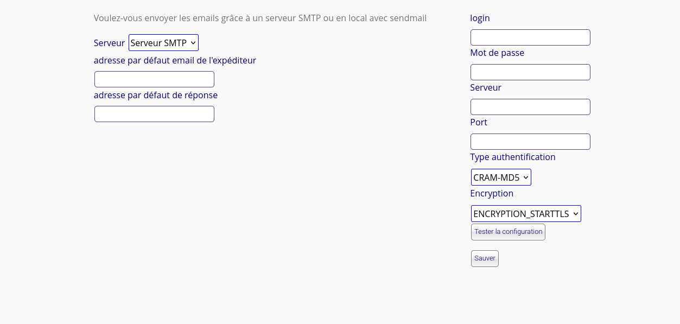Click the Type authentification label

point(512,157)
